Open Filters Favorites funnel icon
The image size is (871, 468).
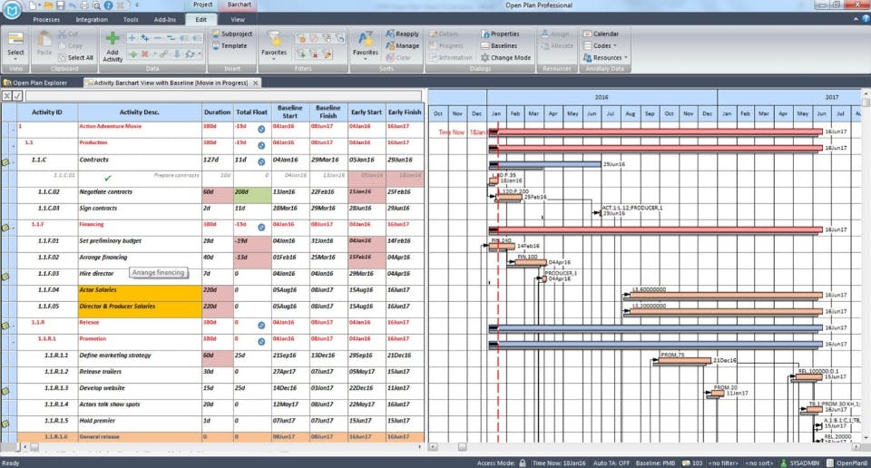coord(274,39)
